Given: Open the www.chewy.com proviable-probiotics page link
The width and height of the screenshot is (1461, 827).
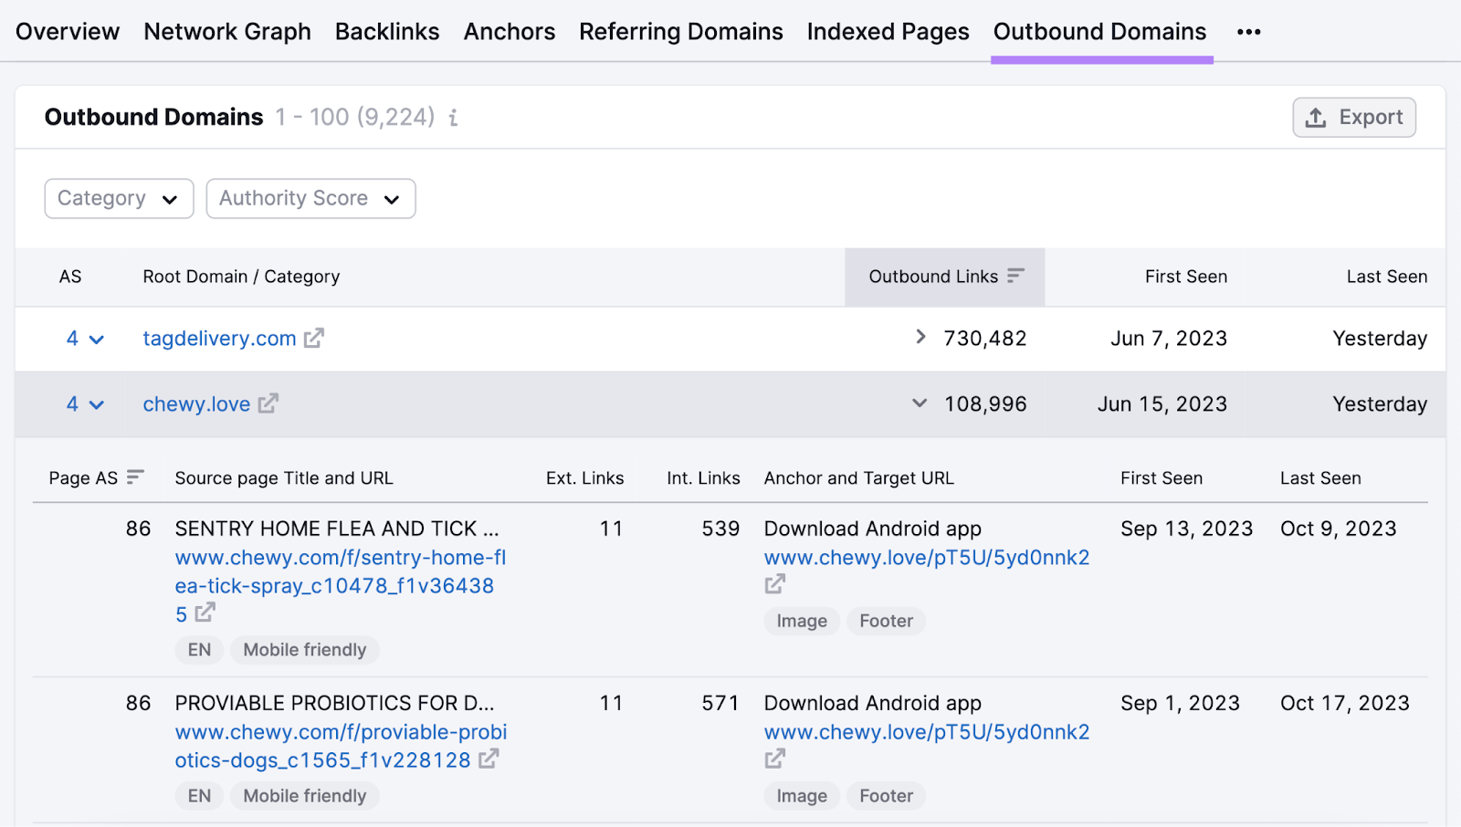Looking at the screenshot, I should pos(338,746).
